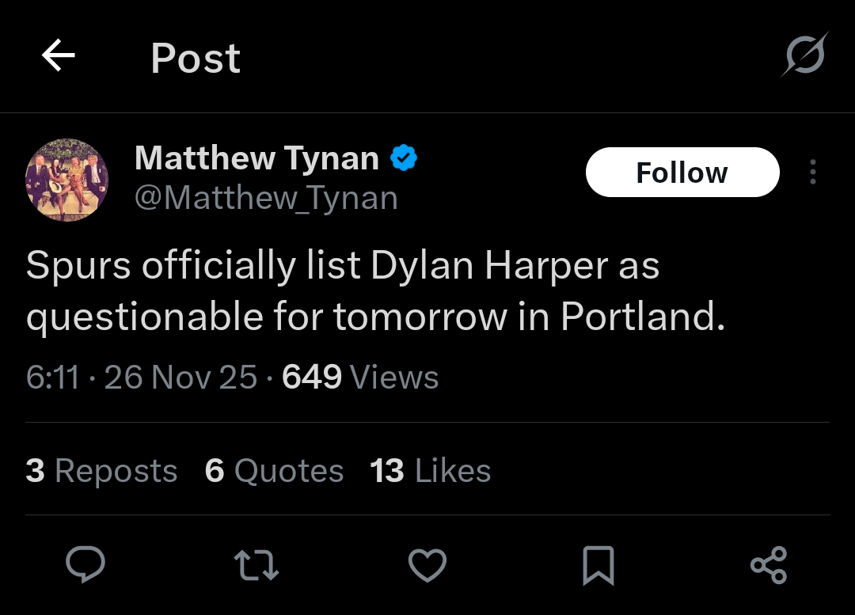Click the verified badge next to Matthew Tynan
Image resolution: width=855 pixels, height=615 pixels.
[x=404, y=158]
